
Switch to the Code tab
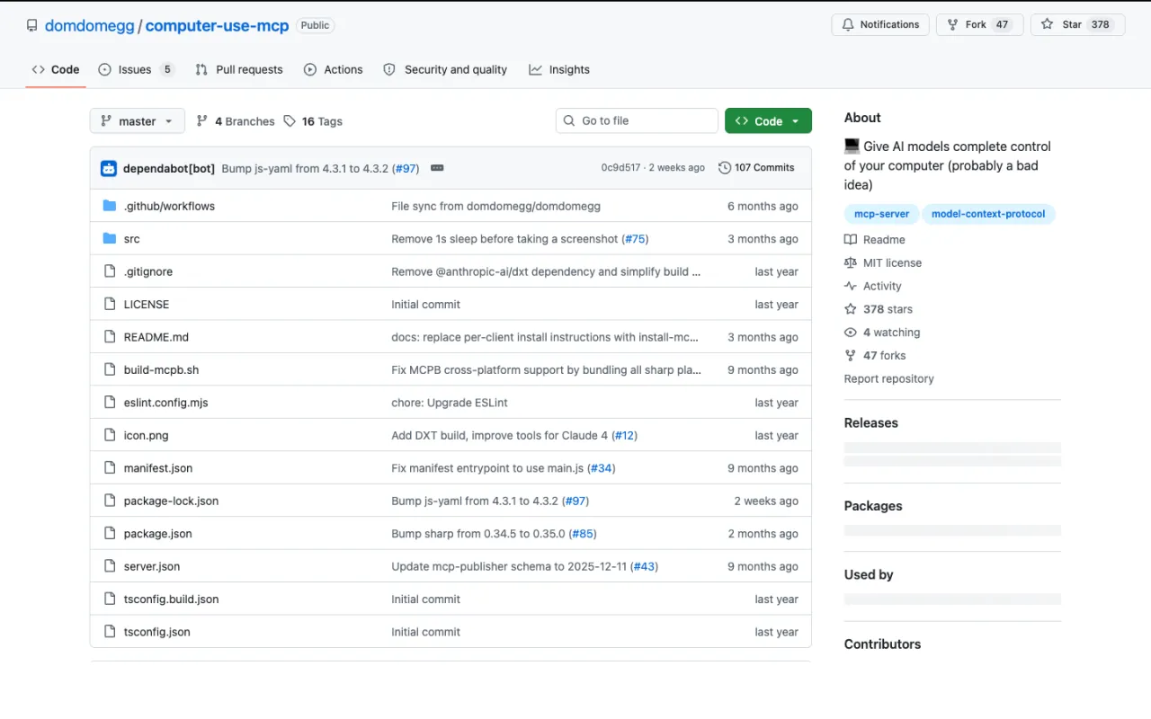click(x=56, y=69)
